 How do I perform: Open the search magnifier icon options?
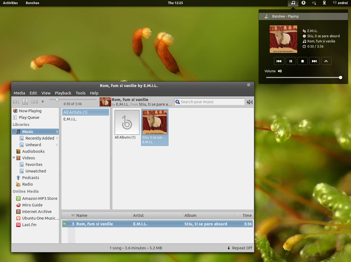(x=178, y=102)
